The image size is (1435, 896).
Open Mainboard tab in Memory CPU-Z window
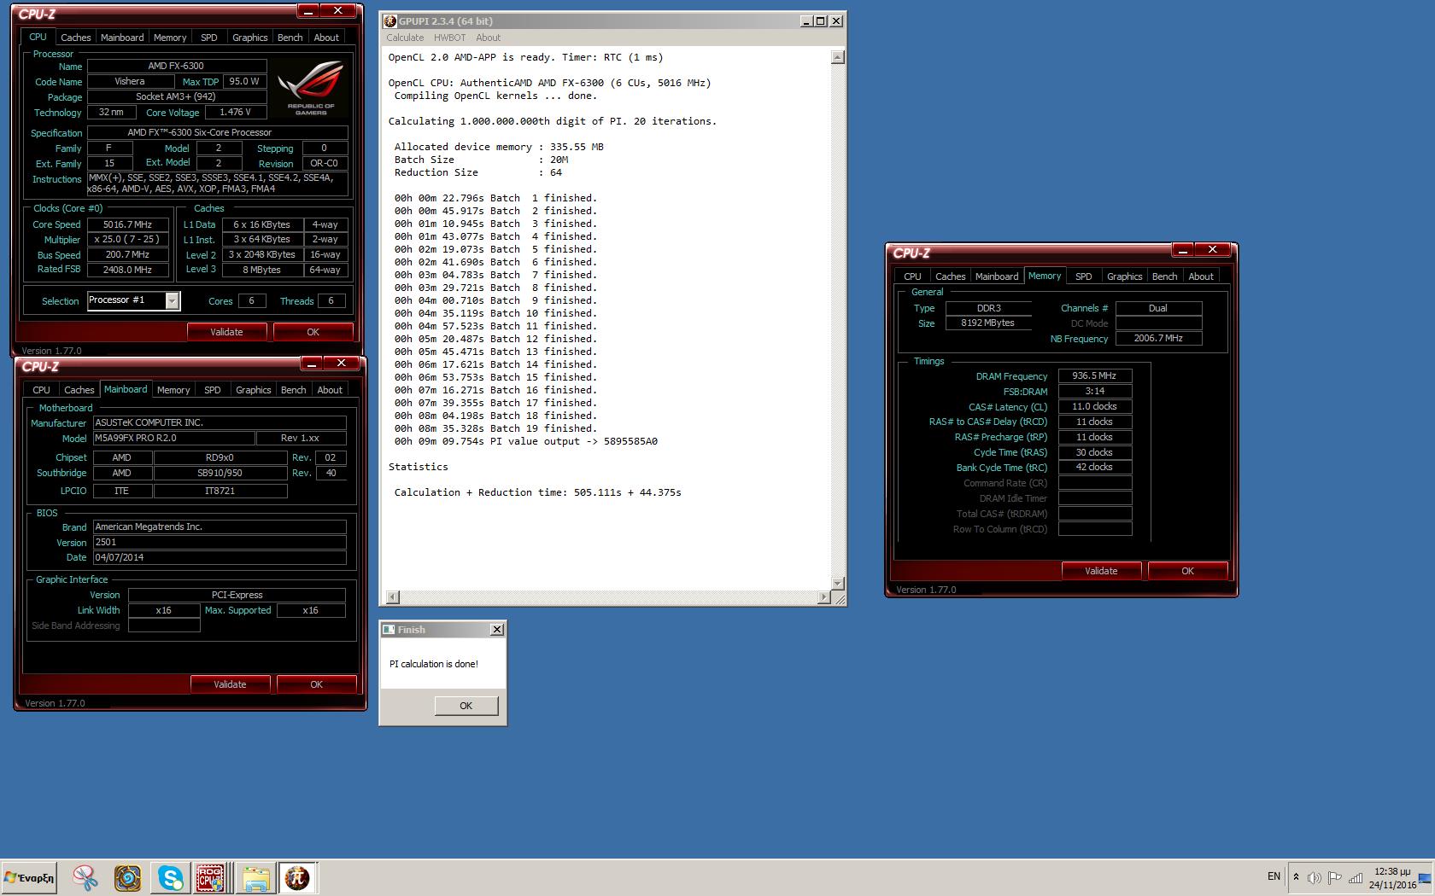pos(997,276)
